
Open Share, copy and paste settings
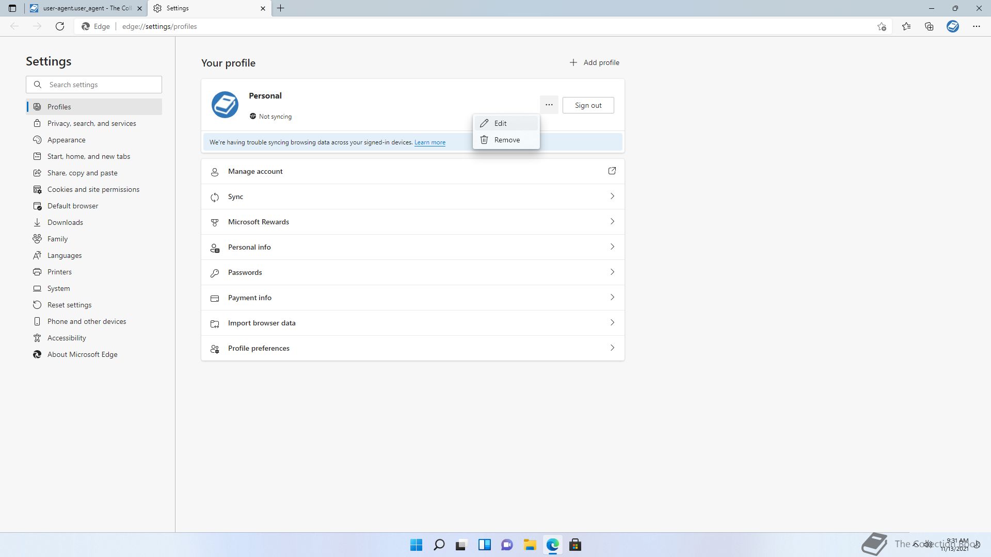(x=94, y=173)
